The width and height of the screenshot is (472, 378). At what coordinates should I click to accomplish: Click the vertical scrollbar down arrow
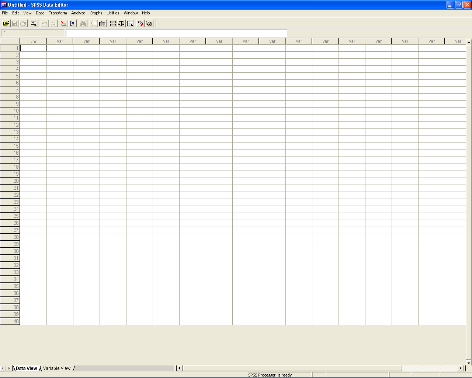tap(469, 363)
